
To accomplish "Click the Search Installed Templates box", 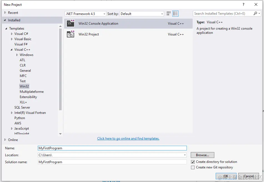I will [223, 14].
